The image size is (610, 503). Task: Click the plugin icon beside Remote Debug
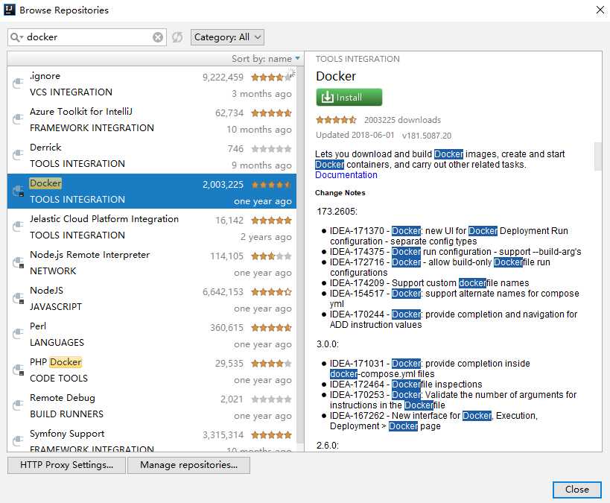point(19,405)
